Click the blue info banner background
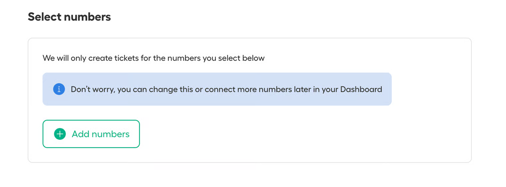The width and height of the screenshot is (506, 187). click(x=216, y=100)
